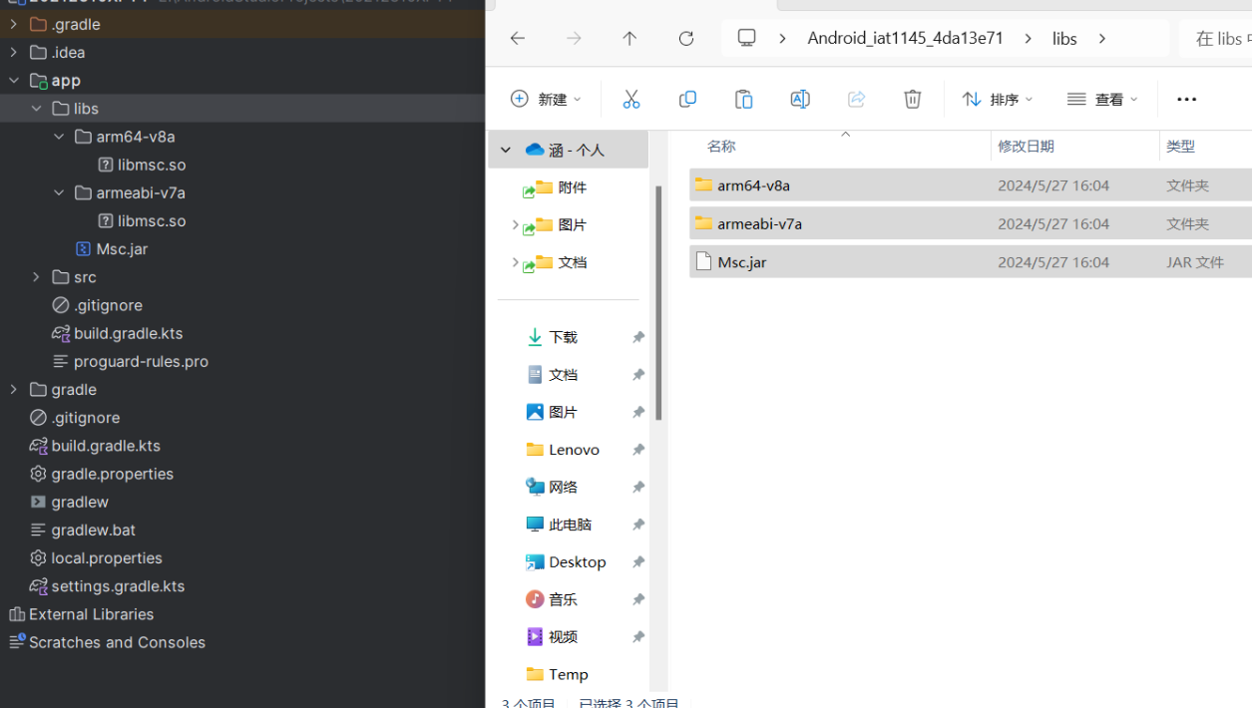This screenshot has width=1253, height=708.
Task: Open the three-dots more options menu
Action: click(x=1186, y=99)
